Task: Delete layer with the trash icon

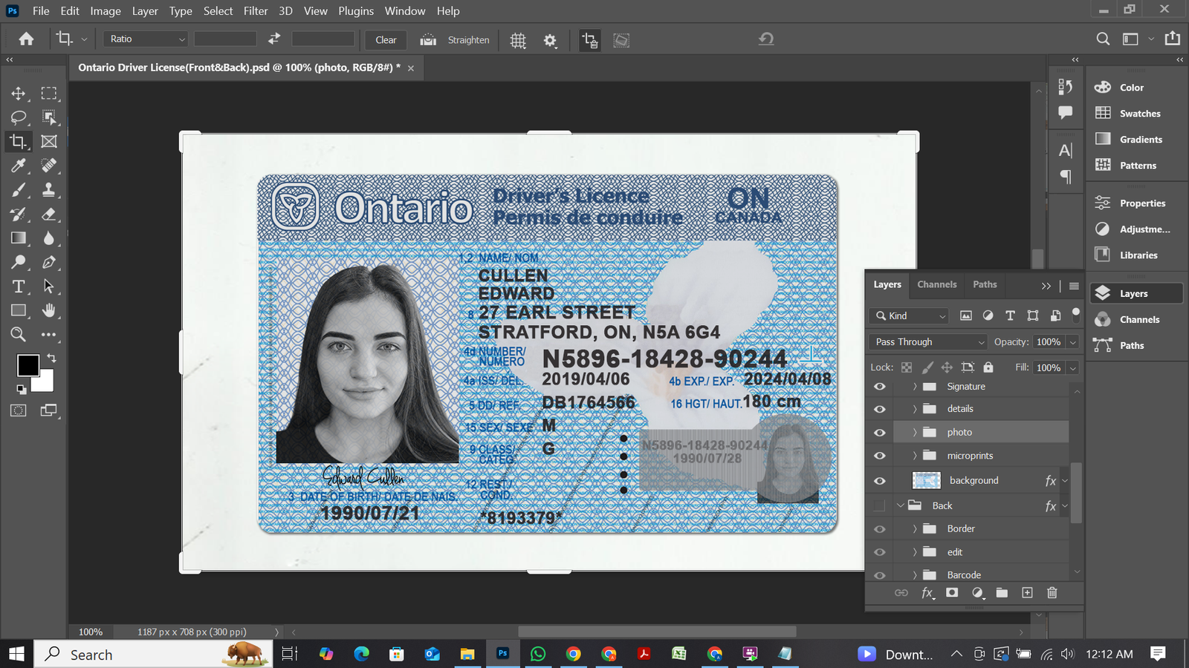Action: coord(1052,592)
